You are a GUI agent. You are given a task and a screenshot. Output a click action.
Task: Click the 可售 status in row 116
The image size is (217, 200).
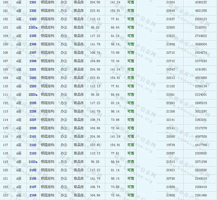(131, 136)
